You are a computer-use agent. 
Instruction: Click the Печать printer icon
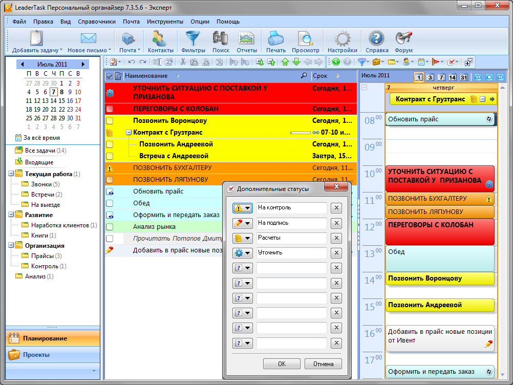coord(276,38)
